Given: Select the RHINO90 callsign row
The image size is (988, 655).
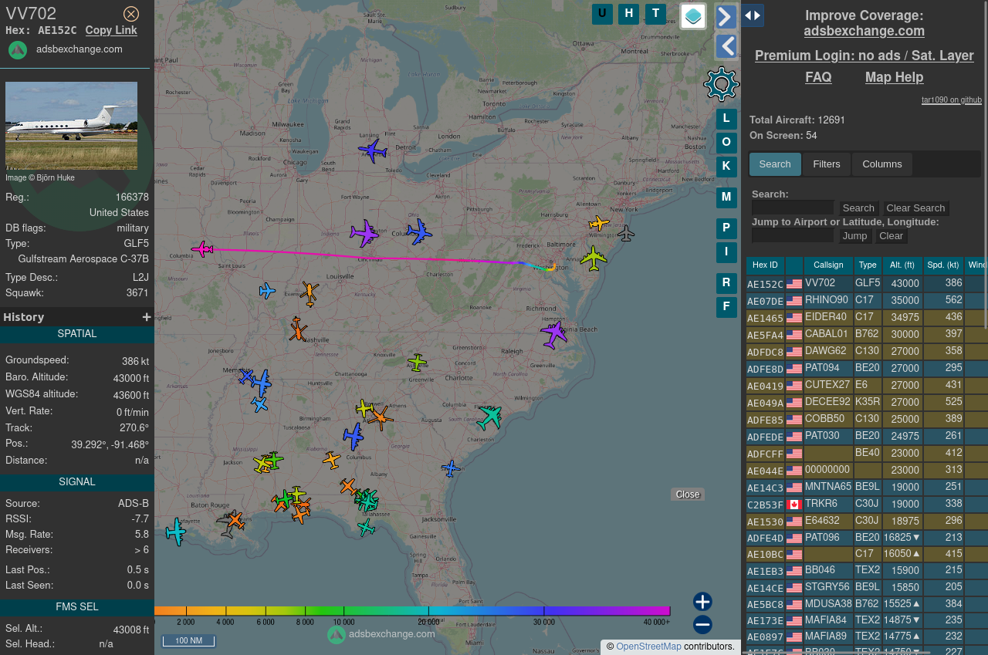Looking at the screenshot, I should click(x=867, y=300).
